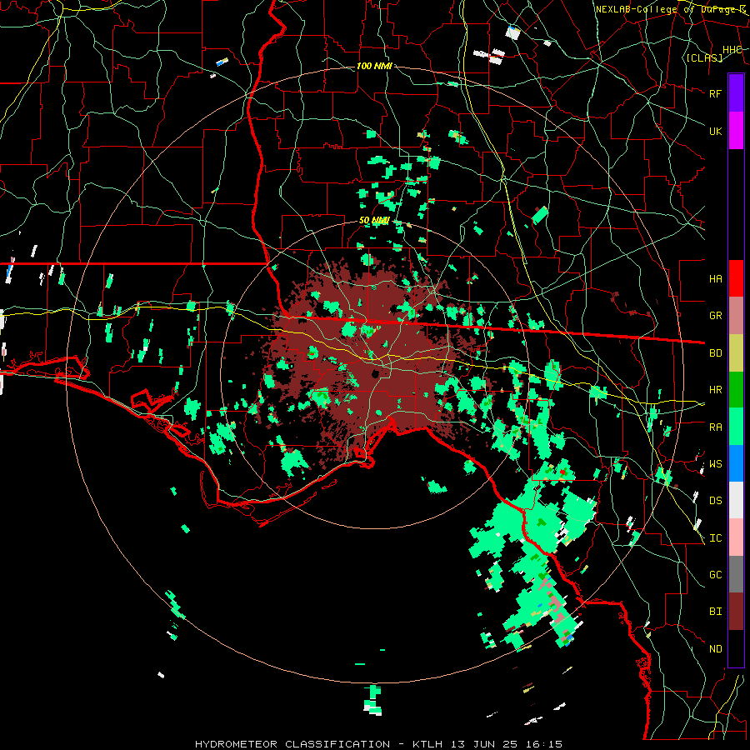Click the DS legend label
Viewport: 750px width, 750px height.
715,501
